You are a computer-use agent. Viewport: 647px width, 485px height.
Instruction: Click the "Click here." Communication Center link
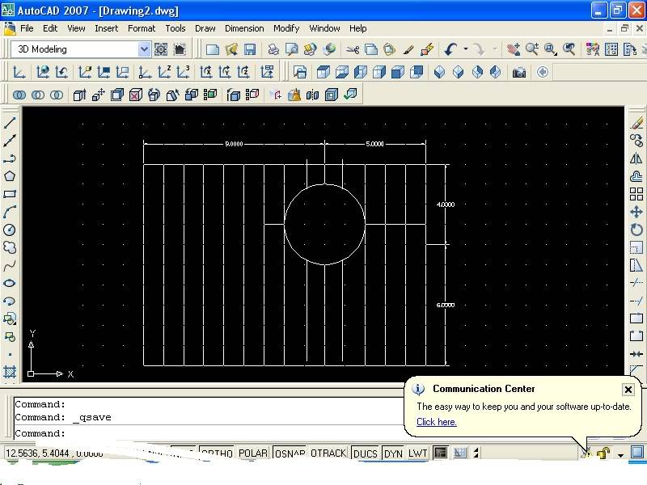(x=437, y=422)
